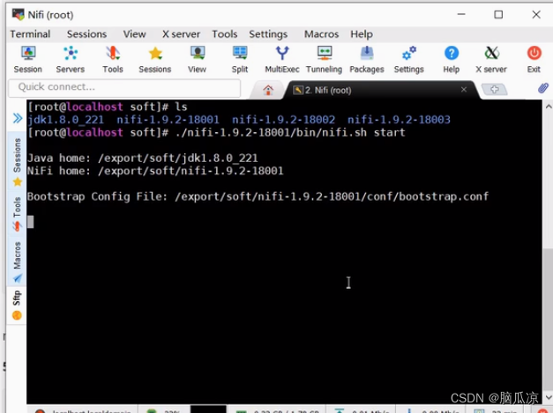Open the View menu in menu bar
This screenshot has width=553, height=413.
(134, 34)
